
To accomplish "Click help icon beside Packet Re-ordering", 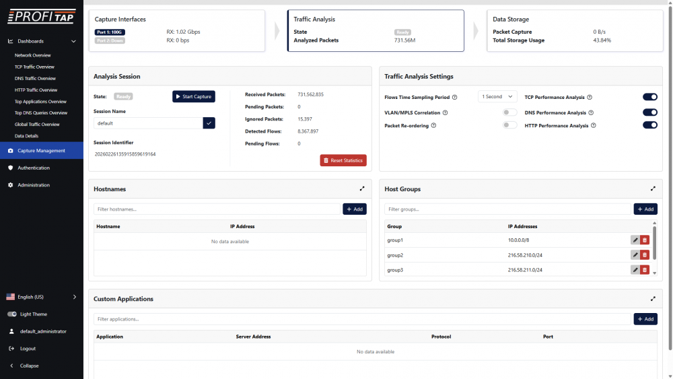I will pos(433,125).
